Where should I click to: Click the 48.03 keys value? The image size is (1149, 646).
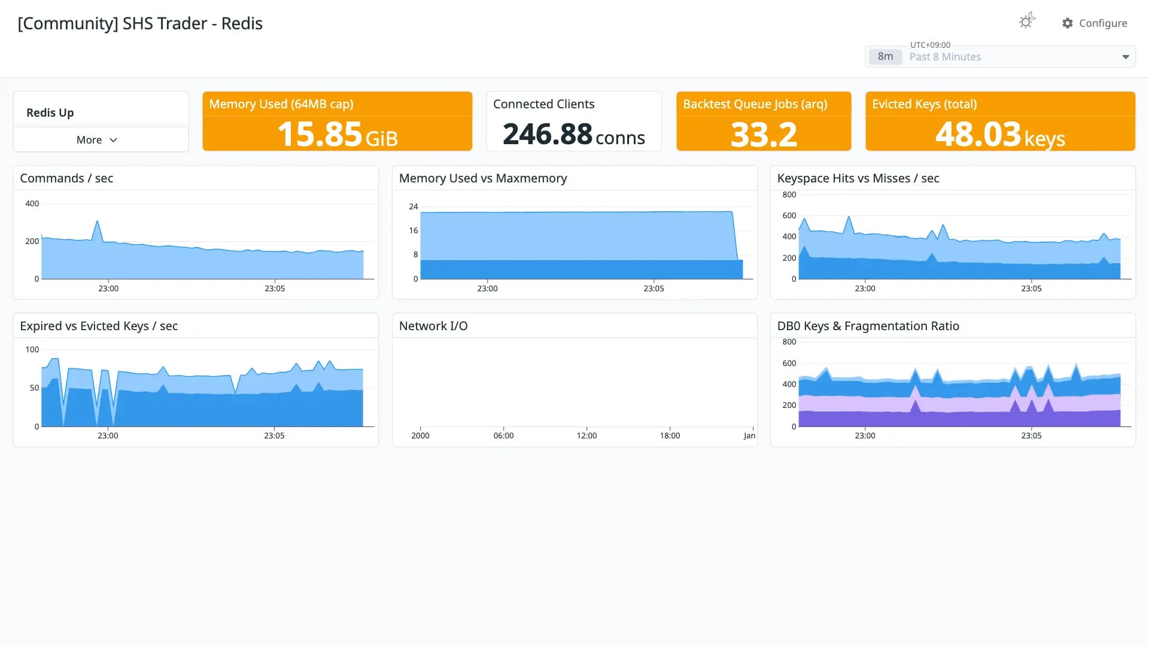point(1000,135)
